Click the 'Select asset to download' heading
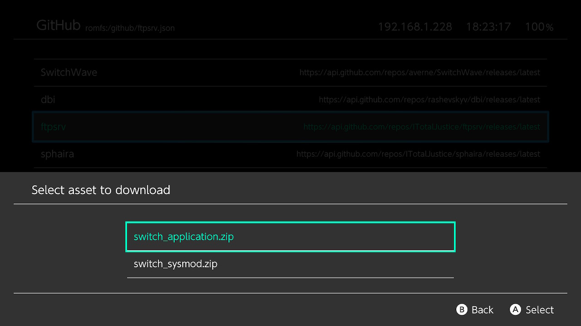 [x=101, y=190]
